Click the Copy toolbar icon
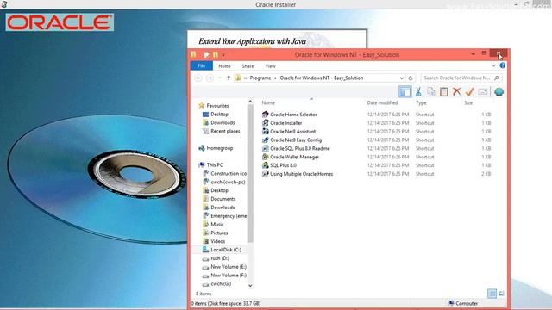552x310 pixels. tap(431, 92)
